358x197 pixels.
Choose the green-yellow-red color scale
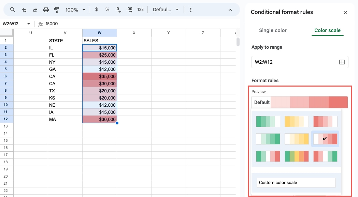point(297,156)
